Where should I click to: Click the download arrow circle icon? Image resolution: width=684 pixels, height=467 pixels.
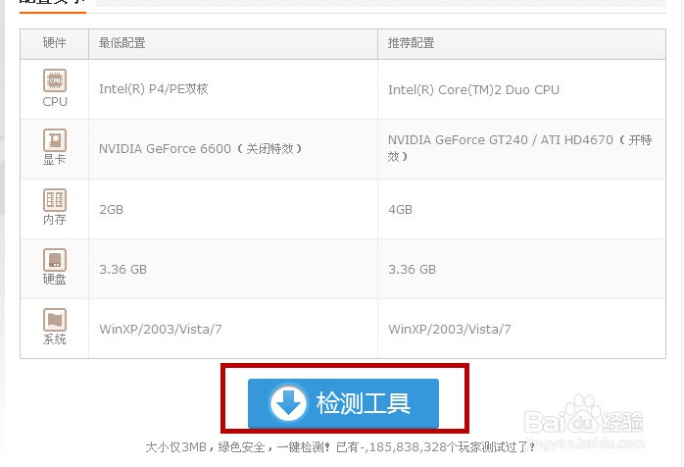[288, 403]
